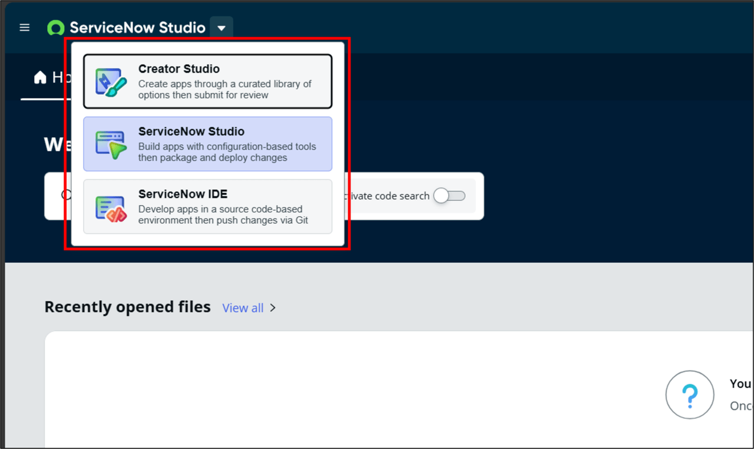
Task: Open the hamburger navigation menu
Action: pyautogui.click(x=24, y=28)
